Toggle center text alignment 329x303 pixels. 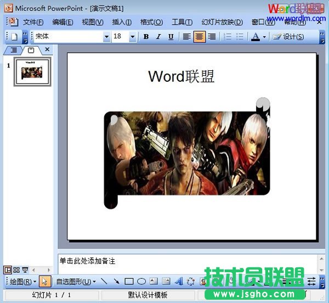200,37
